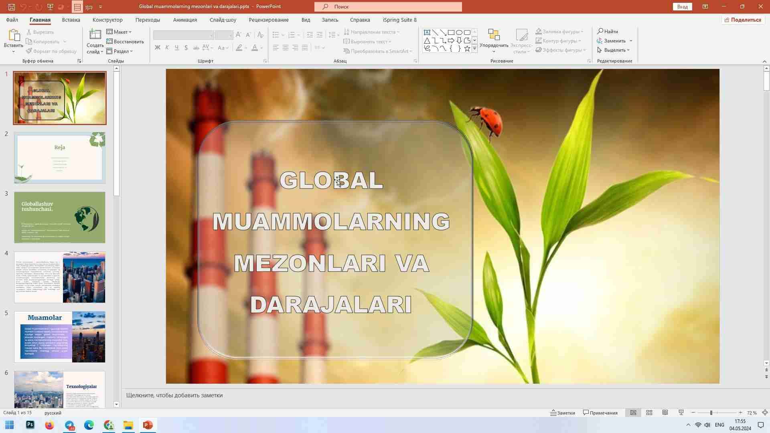The height and width of the screenshot is (433, 770).
Task: Toggle Normal view in status bar
Action: coord(633,413)
